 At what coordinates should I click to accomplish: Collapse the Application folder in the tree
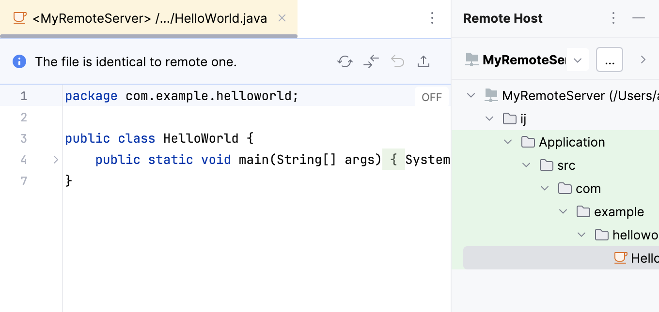point(507,142)
